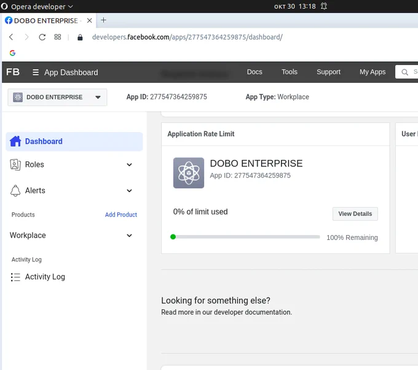Click the Activity Log list icon

(x=15, y=277)
